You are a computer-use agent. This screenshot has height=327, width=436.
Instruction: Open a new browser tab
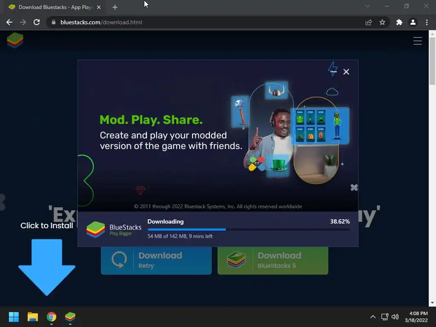pyautogui.click(x=115, y=7)
